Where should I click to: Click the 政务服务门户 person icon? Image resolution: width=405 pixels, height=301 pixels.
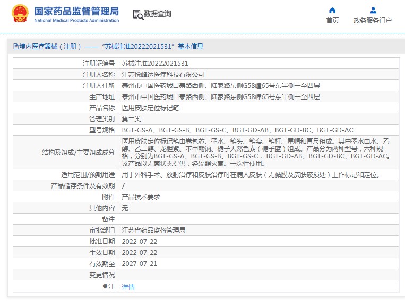tap(373, 10)
